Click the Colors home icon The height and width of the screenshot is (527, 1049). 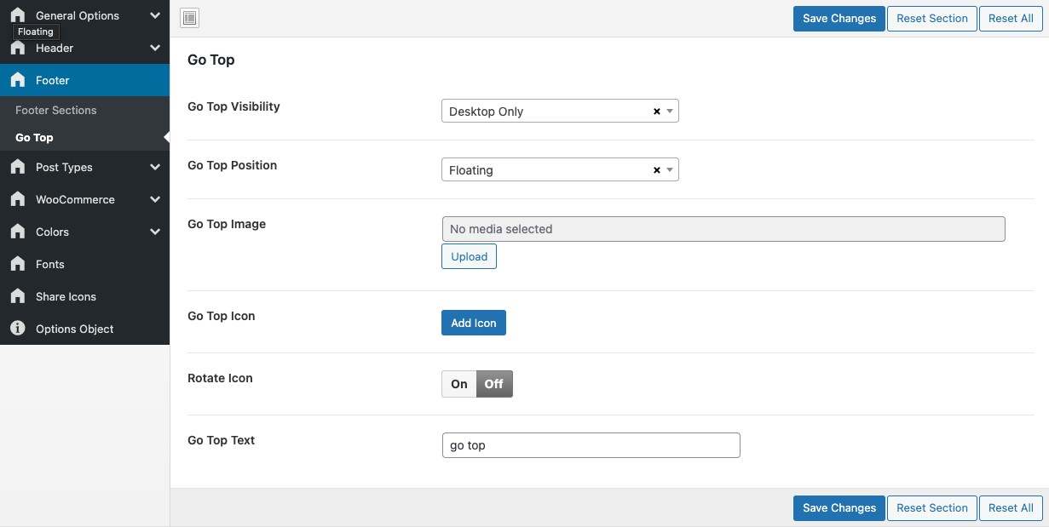pyautogui.click(x=18, y=232)
